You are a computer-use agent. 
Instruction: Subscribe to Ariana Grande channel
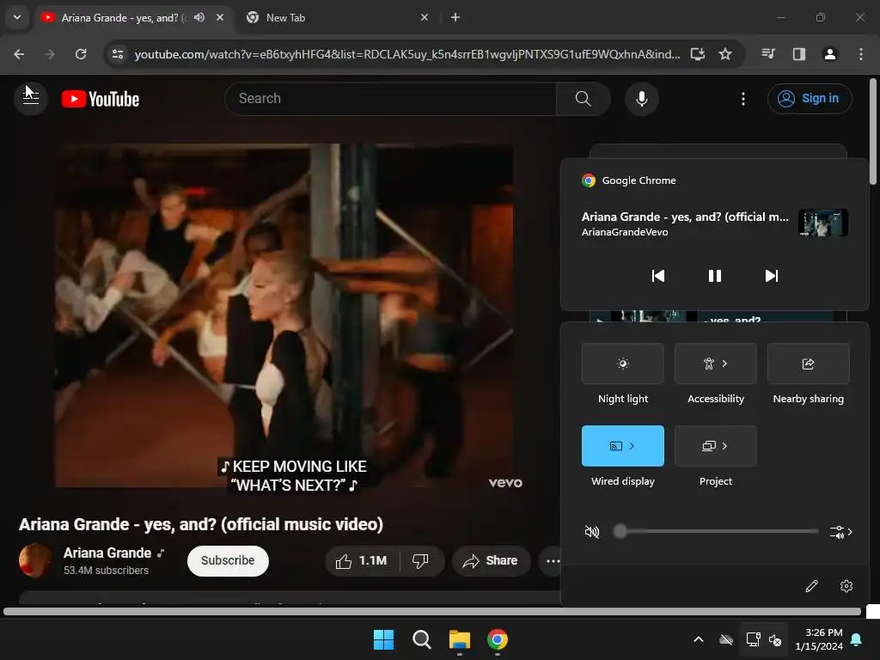(228, 560)
